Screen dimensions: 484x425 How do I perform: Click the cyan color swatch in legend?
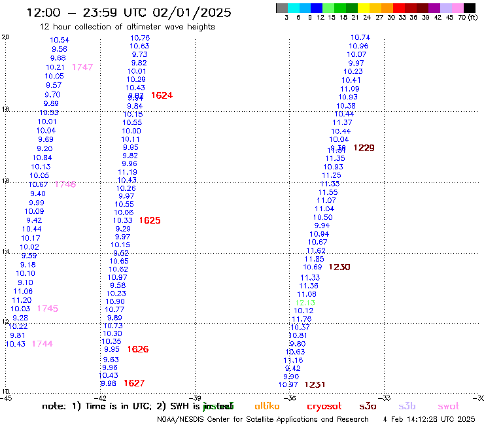(294, 8)
